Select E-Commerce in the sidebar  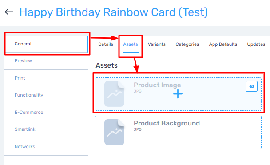tap(46, 113)
